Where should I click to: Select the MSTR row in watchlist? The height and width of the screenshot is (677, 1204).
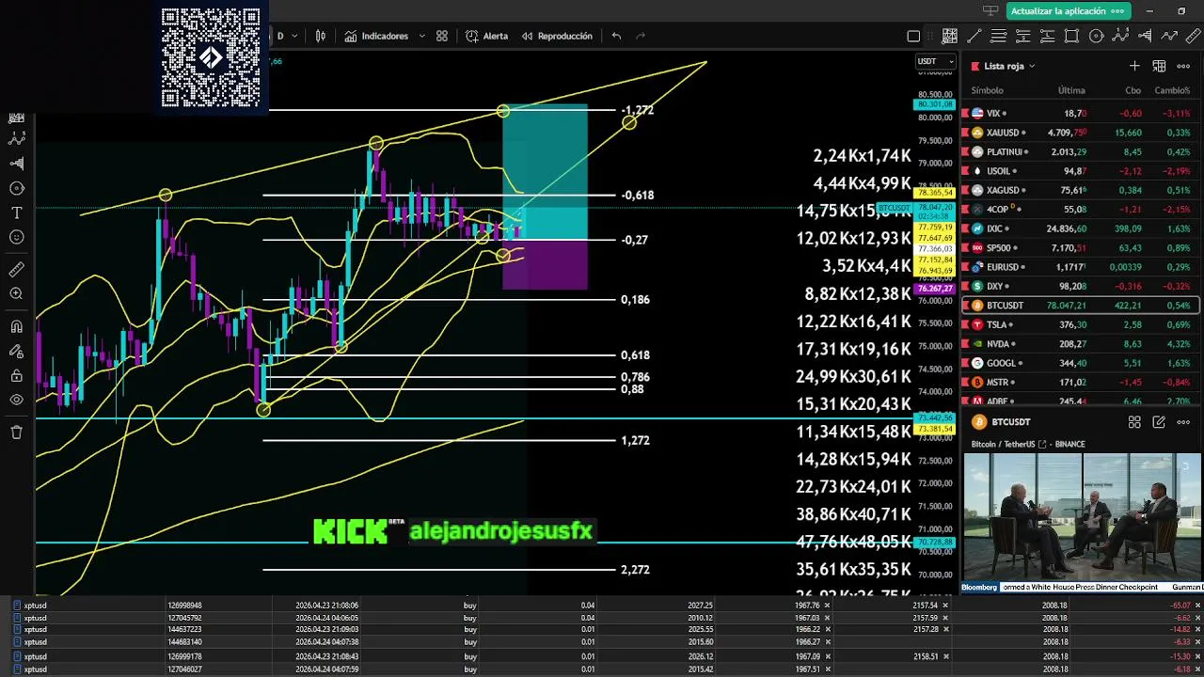point(1080,383)
